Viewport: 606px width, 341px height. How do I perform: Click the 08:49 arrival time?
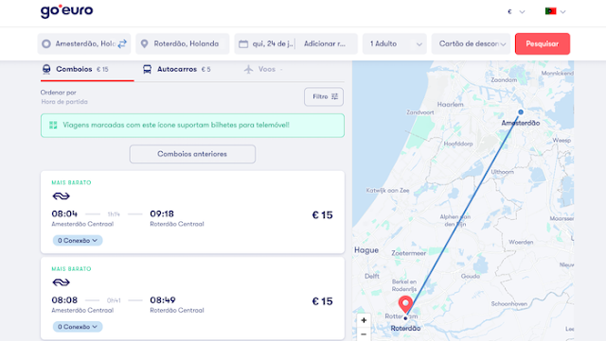[x=163, y=300]
